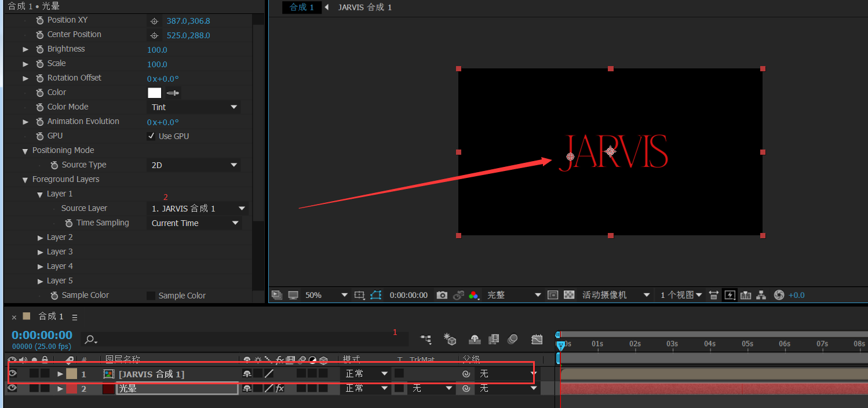
Task: Open JARVIS 合成 1 breadcrumb in viewer
Action: 365,7
